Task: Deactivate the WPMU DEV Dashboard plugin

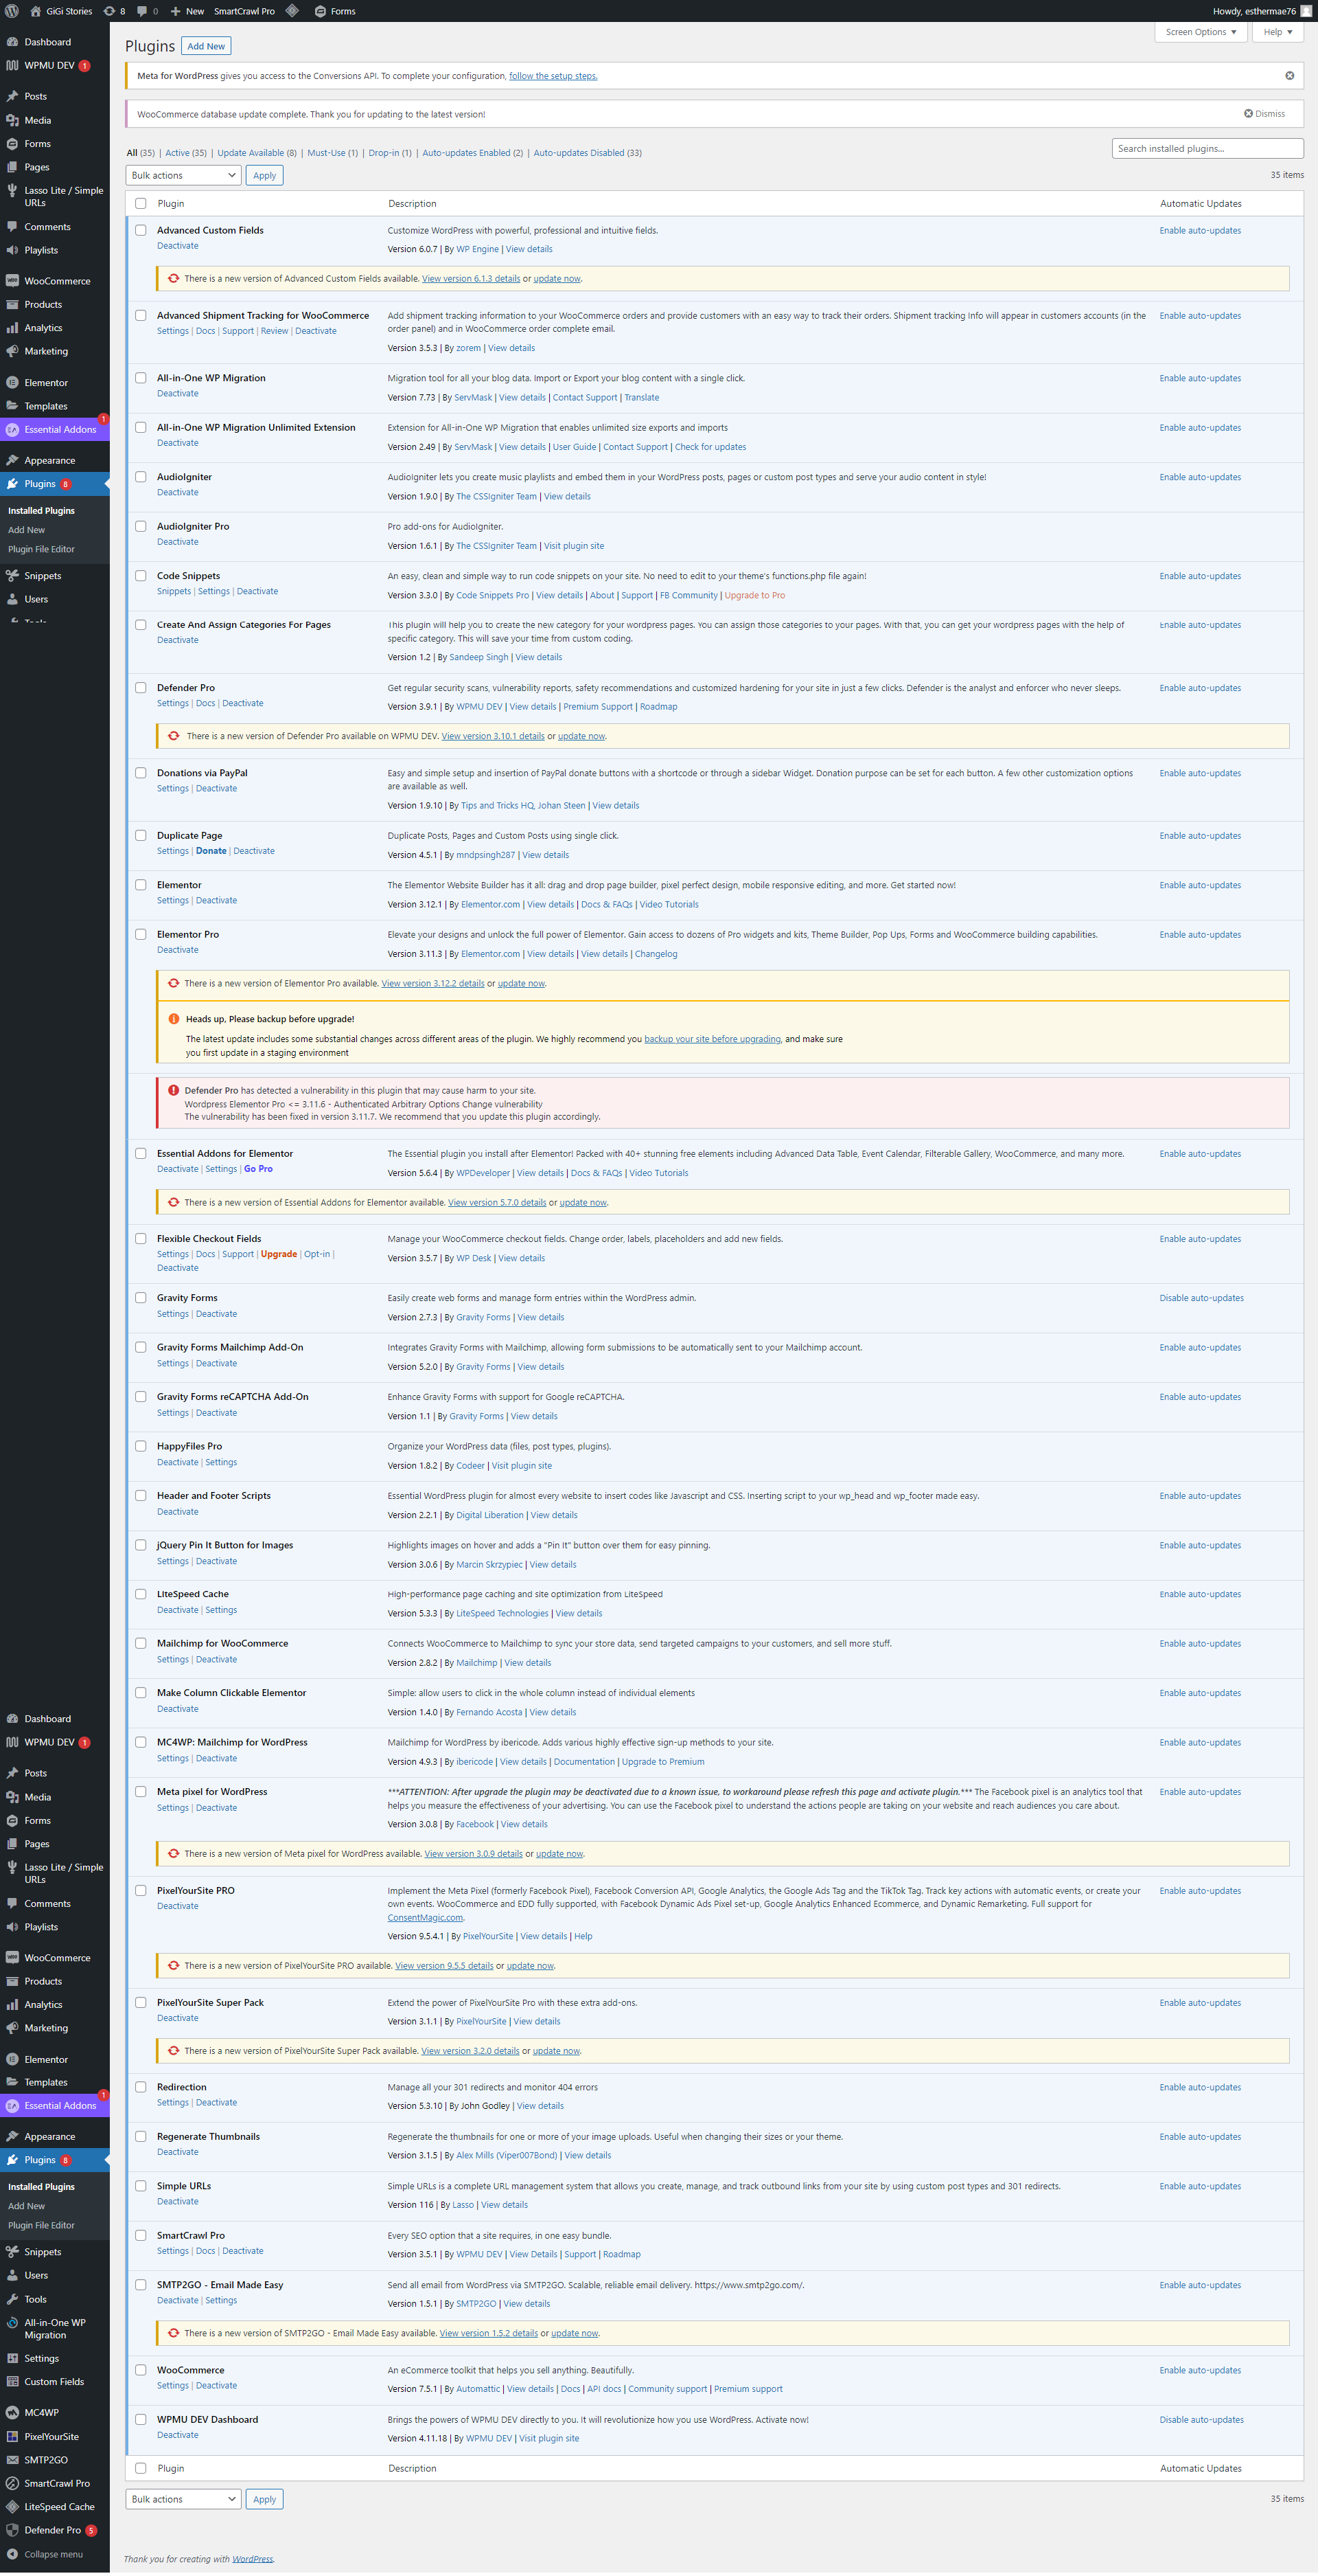Action: coord(178,2435)
